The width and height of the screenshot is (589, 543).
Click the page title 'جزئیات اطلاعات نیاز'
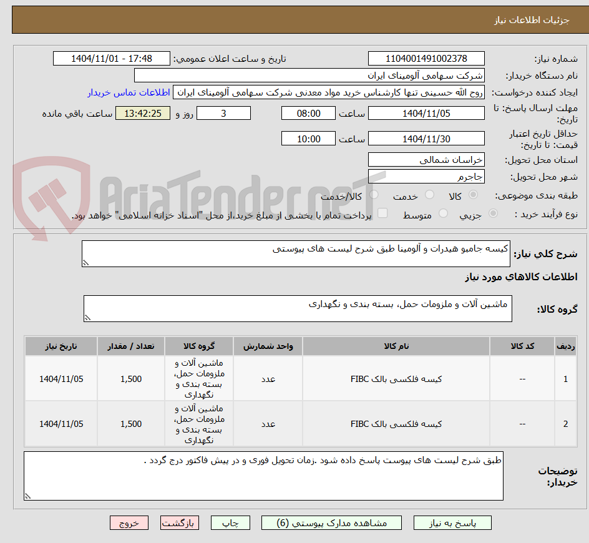click(x=532, y=20)
